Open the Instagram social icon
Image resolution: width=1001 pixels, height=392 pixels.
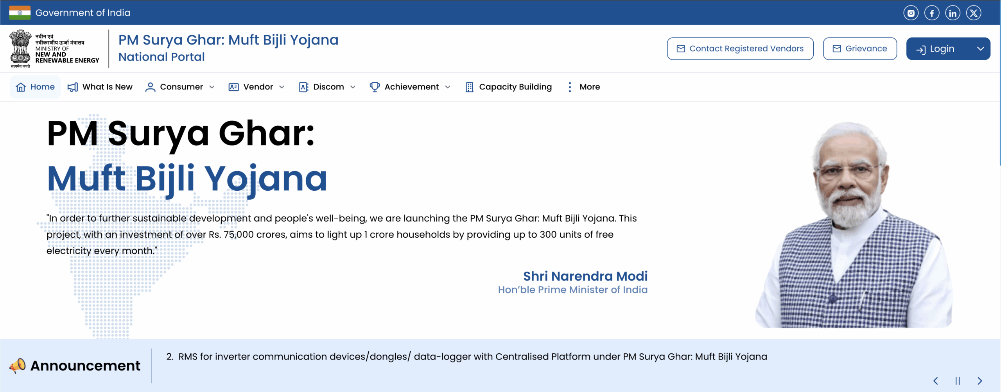(x=911, y=13)
